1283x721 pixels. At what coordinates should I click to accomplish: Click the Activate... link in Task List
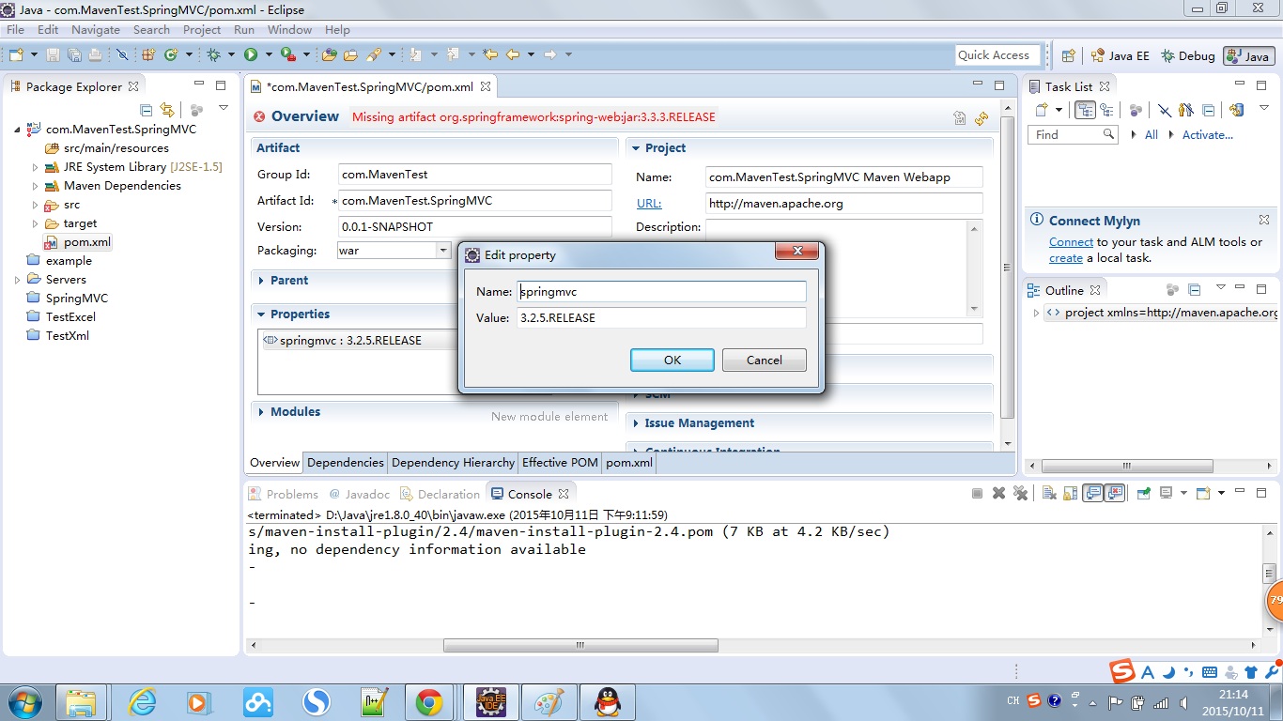click(1208, 134)
